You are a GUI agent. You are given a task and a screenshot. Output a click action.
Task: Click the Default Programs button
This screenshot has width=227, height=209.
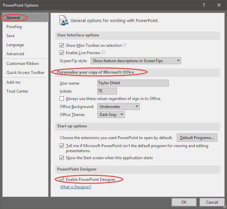[197, 137]
